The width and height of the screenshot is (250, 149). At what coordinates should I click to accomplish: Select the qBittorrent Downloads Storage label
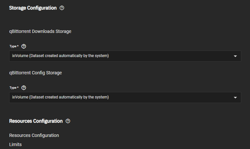point(40,31)
